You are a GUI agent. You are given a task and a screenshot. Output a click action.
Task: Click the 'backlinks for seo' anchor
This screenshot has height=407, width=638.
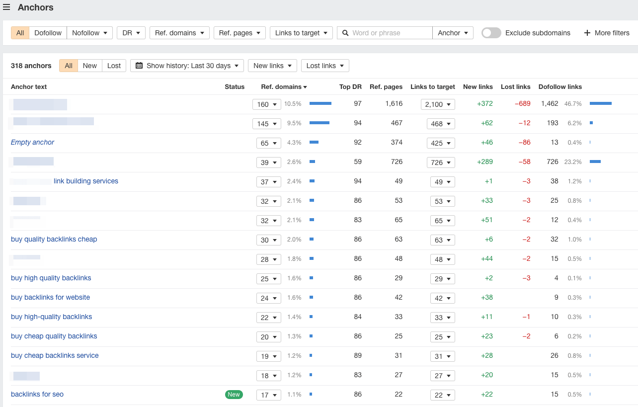pyautogui.click(x=37, y=394)
